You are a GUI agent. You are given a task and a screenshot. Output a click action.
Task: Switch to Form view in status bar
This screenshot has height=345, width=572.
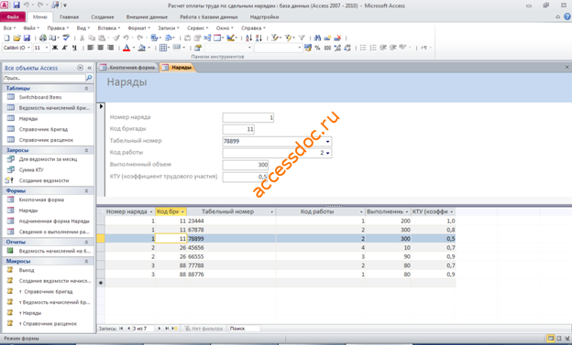551,339
